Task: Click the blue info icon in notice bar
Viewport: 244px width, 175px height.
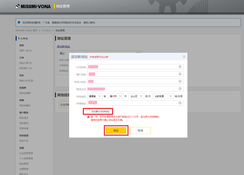Action: [x=19, y=23]
